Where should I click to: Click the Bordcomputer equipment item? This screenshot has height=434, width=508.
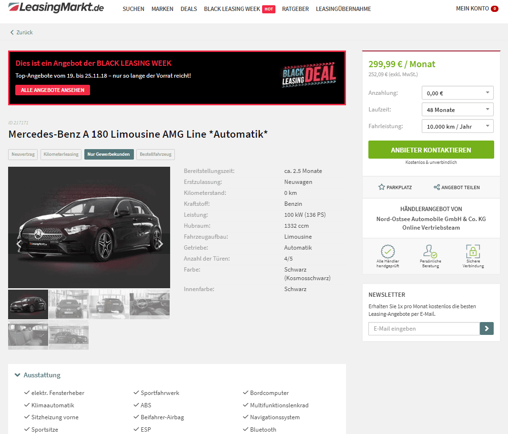269,393
